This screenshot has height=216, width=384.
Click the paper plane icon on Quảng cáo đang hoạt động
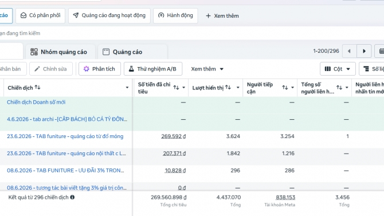(76, 15)
